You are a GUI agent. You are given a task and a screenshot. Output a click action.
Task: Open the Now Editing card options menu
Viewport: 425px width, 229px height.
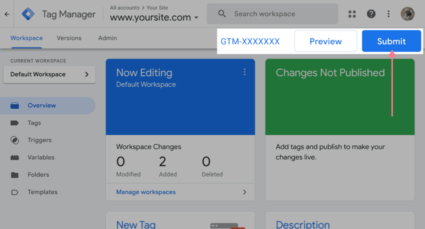pos(244,72)
